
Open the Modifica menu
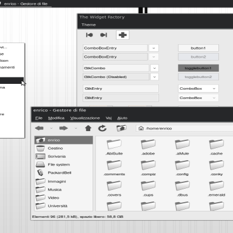click(x=56, y=118)
